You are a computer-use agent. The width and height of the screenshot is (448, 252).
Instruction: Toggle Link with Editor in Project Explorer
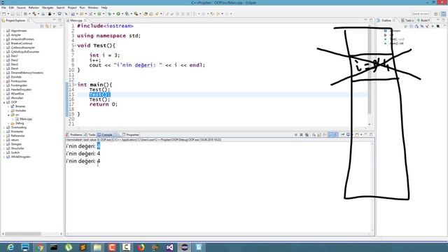pyautogui.click(x=48, y=27)
